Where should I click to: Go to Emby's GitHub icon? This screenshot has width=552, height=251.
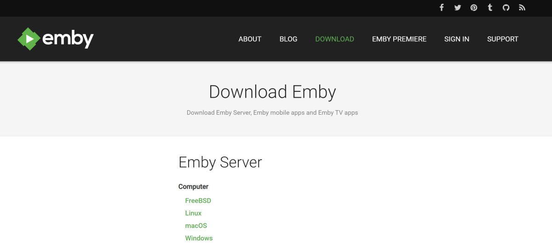tap(506, 8)
